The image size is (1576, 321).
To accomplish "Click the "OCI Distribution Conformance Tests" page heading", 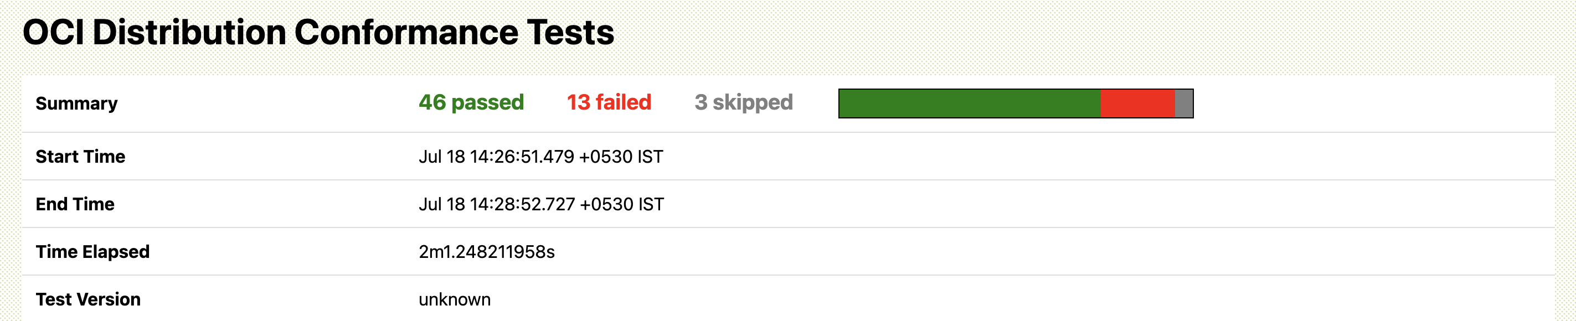I will tap(318, 32).
